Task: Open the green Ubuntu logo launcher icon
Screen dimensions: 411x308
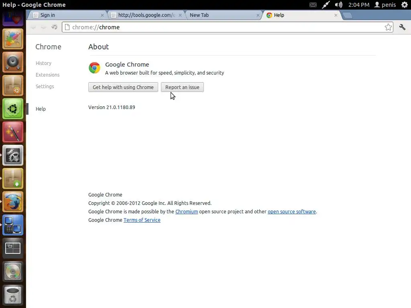Action: coord(13,109)
